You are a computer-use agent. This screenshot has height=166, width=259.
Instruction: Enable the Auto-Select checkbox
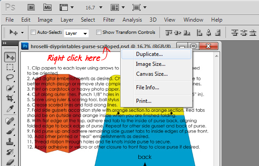click(33, 32)
